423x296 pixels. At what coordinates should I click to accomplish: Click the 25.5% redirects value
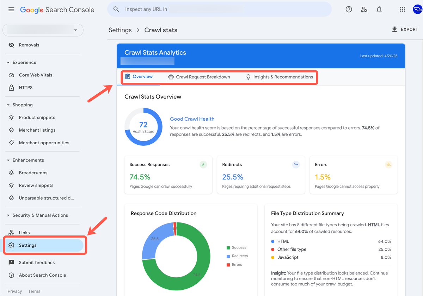(x=233, y=177)
